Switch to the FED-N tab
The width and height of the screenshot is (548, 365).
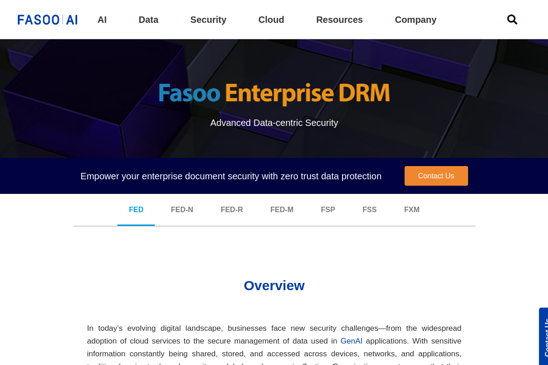tap(182, 210)
